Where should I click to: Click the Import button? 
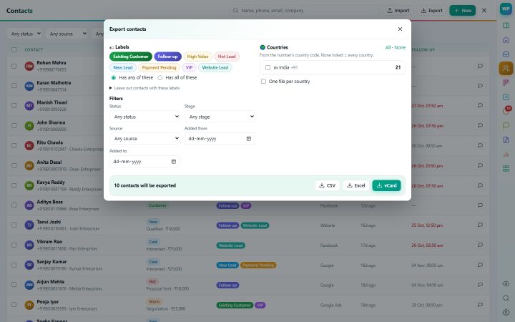pos(398,11)
